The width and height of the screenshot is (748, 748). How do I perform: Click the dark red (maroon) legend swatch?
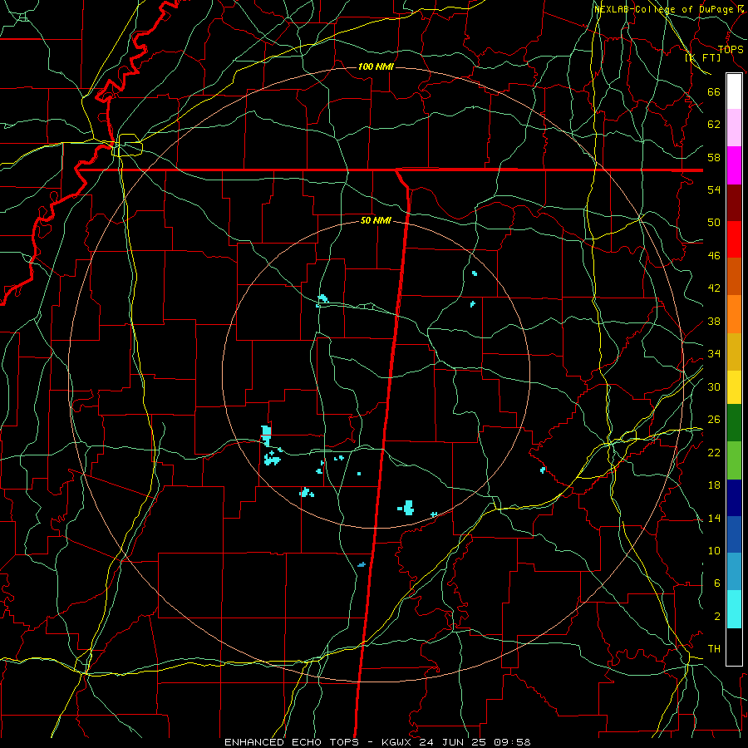click(734, 203)
